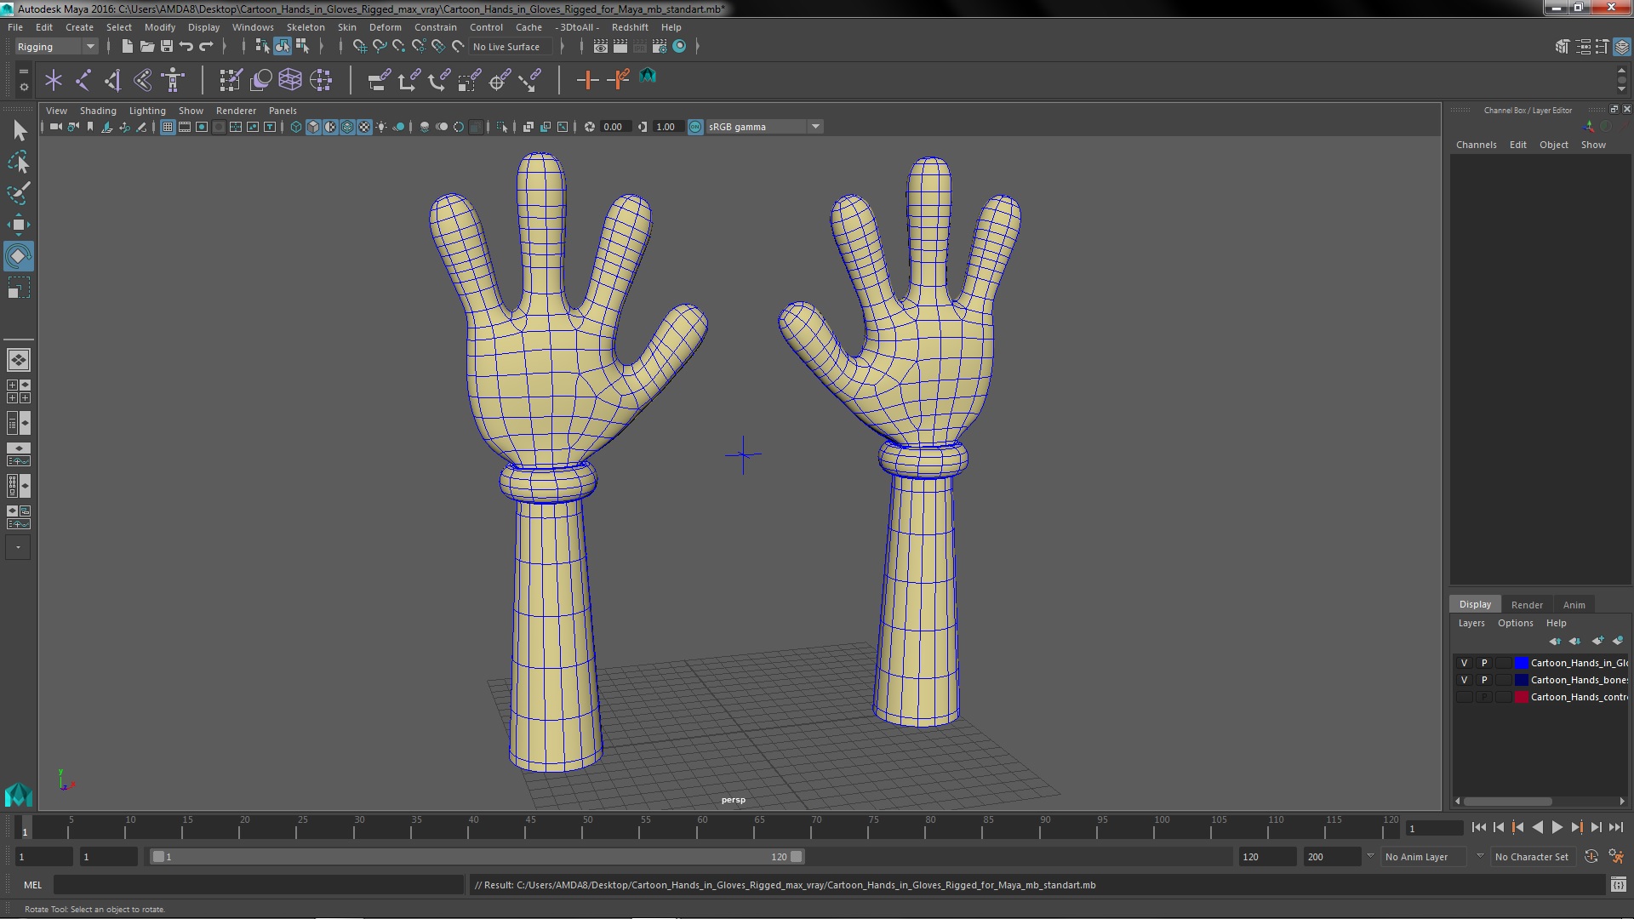This screenshot has height=919, width=1634.
Task: Select the Rotate tool in the toolbox
Action: pos(18,256)
